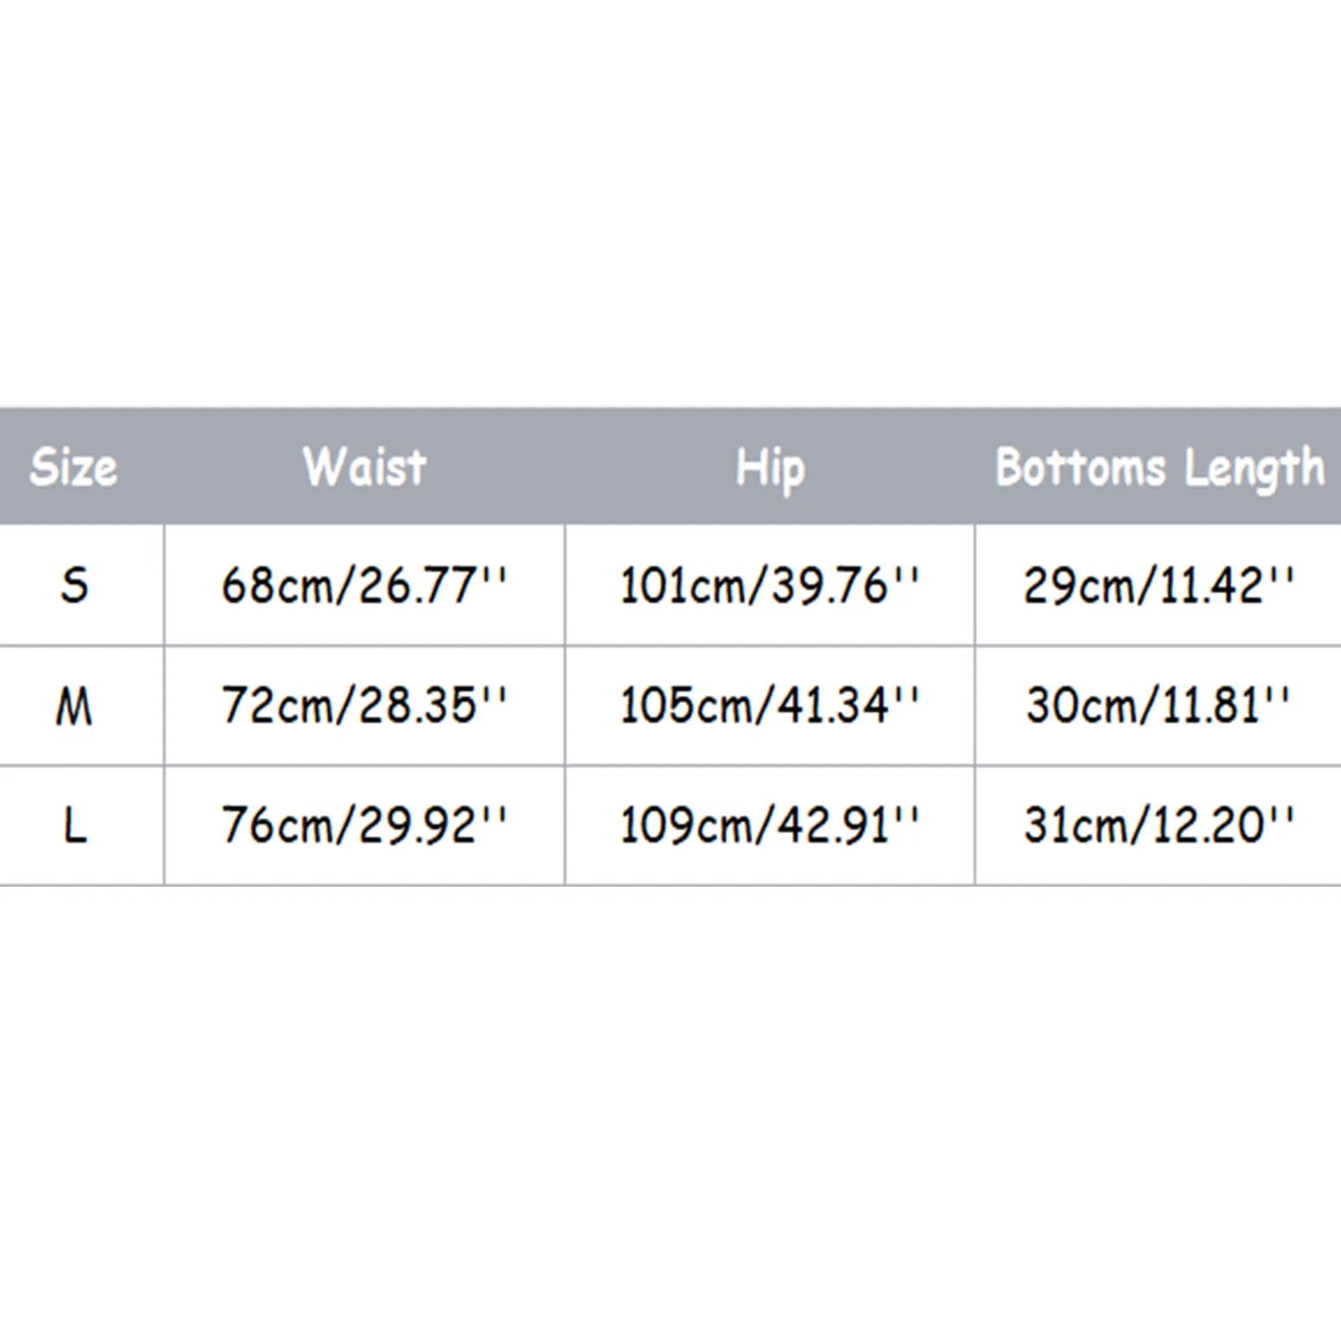Click the 72cm/28.35'' waist cell

coord(365,705)
